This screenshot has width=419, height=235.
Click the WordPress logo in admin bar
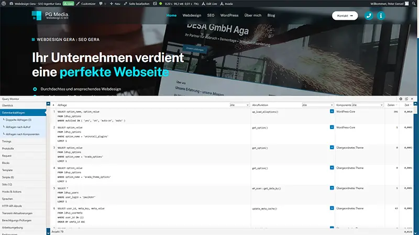click(x=4, y=4)
